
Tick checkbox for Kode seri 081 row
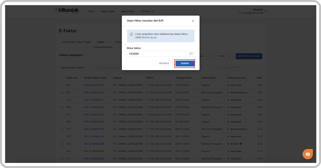[62, 107]
